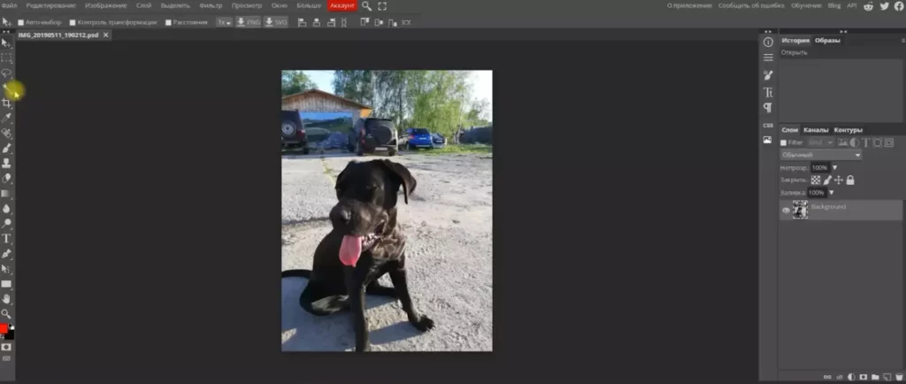Select the Brush tool
Image resolution: width=906 pixels, height=384 pixels.
6,149
